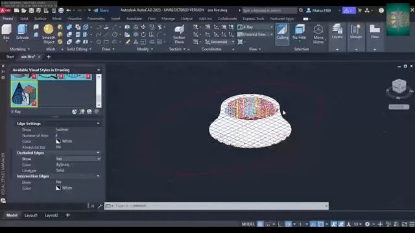
Task: Click the AutoCAD application menu logo
Action: (5, 10)
